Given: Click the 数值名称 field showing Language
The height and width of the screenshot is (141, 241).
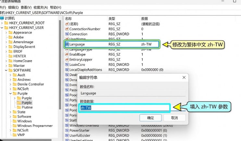Looking at the screenshot, I should click(x=133, y=93).
